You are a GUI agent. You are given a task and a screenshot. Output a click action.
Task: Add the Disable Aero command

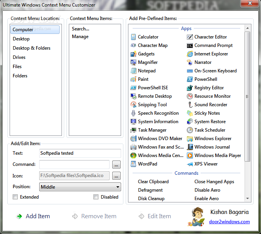point(208,190)
